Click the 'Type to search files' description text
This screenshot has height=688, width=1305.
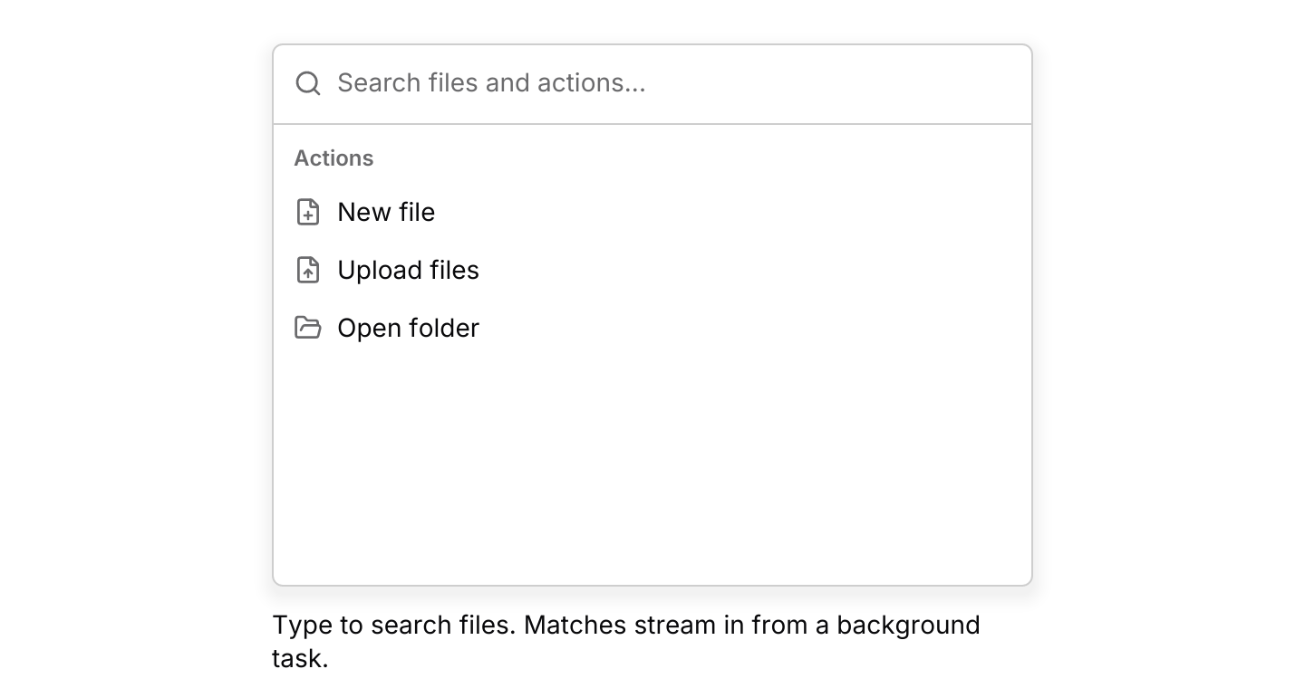pos(626,641)
